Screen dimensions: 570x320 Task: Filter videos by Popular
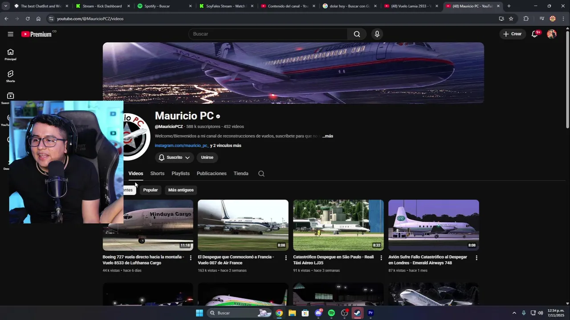click(x=151, y=190)
